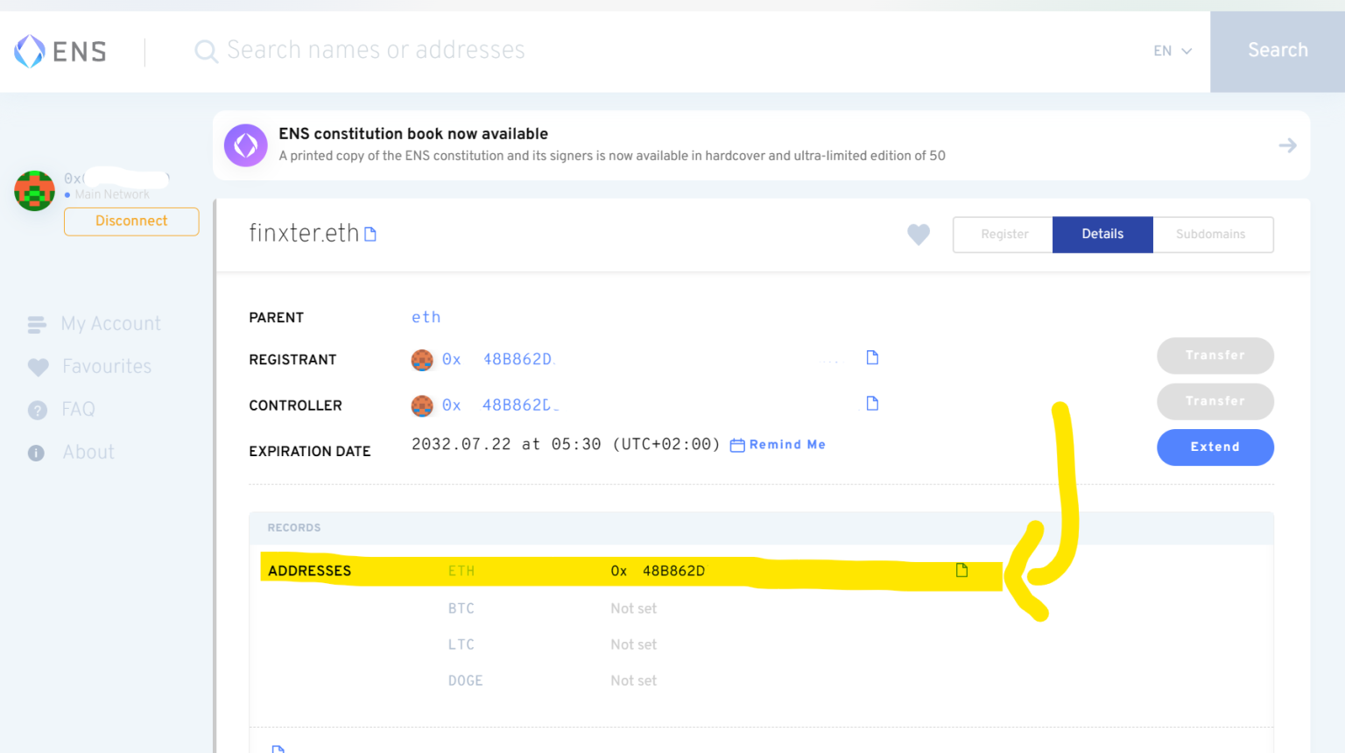Screen dimensions: 1345x753
Task: Copy the ETH address record
Action: 961,570
